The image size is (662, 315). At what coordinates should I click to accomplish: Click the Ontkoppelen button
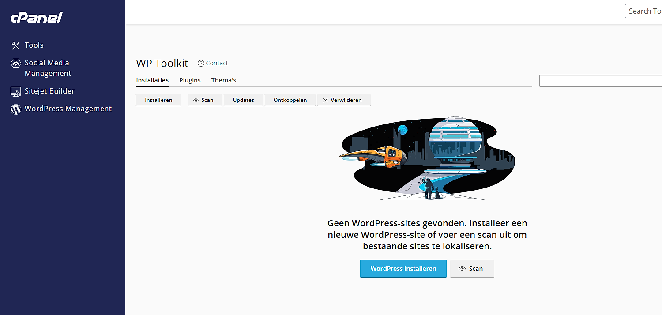[290, 100]
